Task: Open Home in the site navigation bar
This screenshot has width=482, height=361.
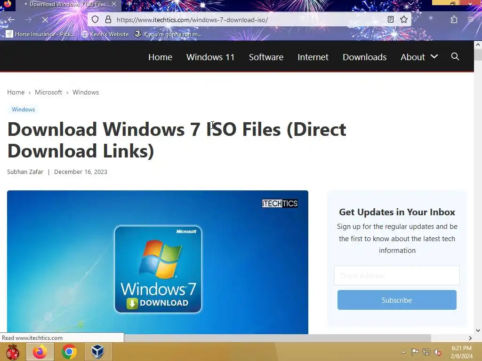Action: (160, 57)
